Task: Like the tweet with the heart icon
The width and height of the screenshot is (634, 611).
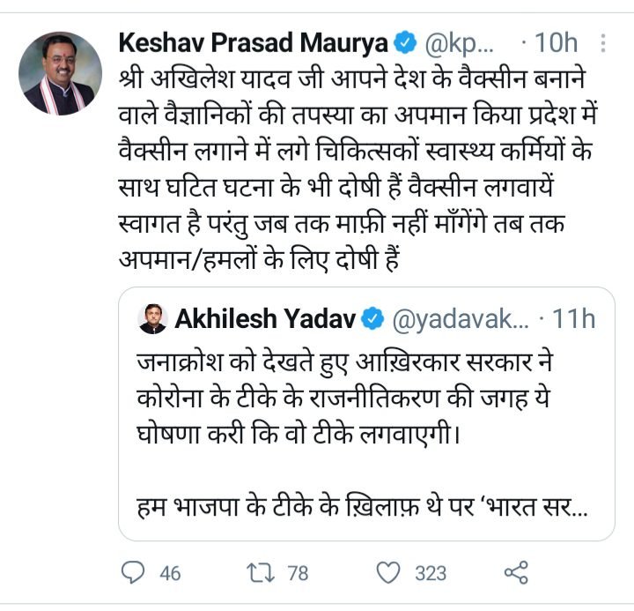Action: [388, 573]
